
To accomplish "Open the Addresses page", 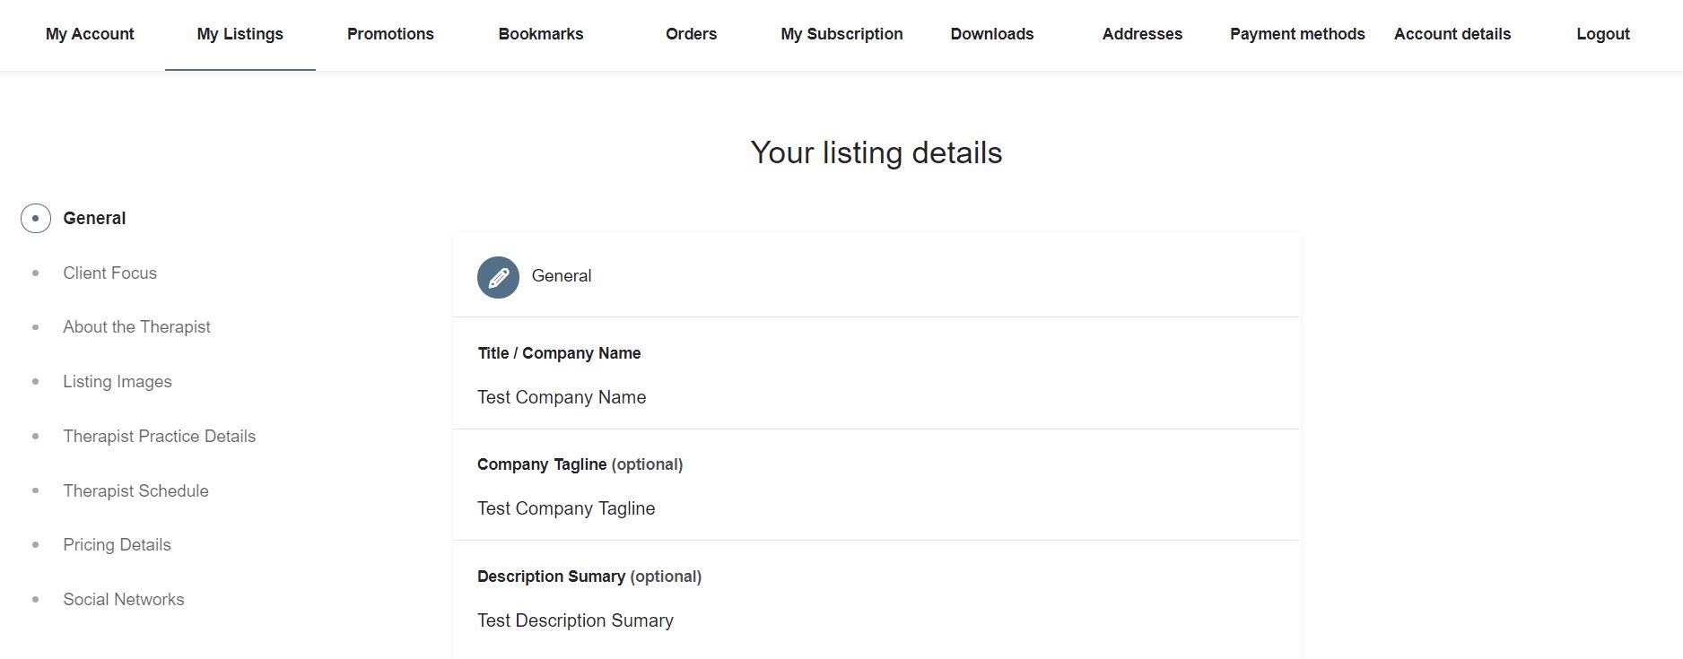I will click(x=1142, y=34).
